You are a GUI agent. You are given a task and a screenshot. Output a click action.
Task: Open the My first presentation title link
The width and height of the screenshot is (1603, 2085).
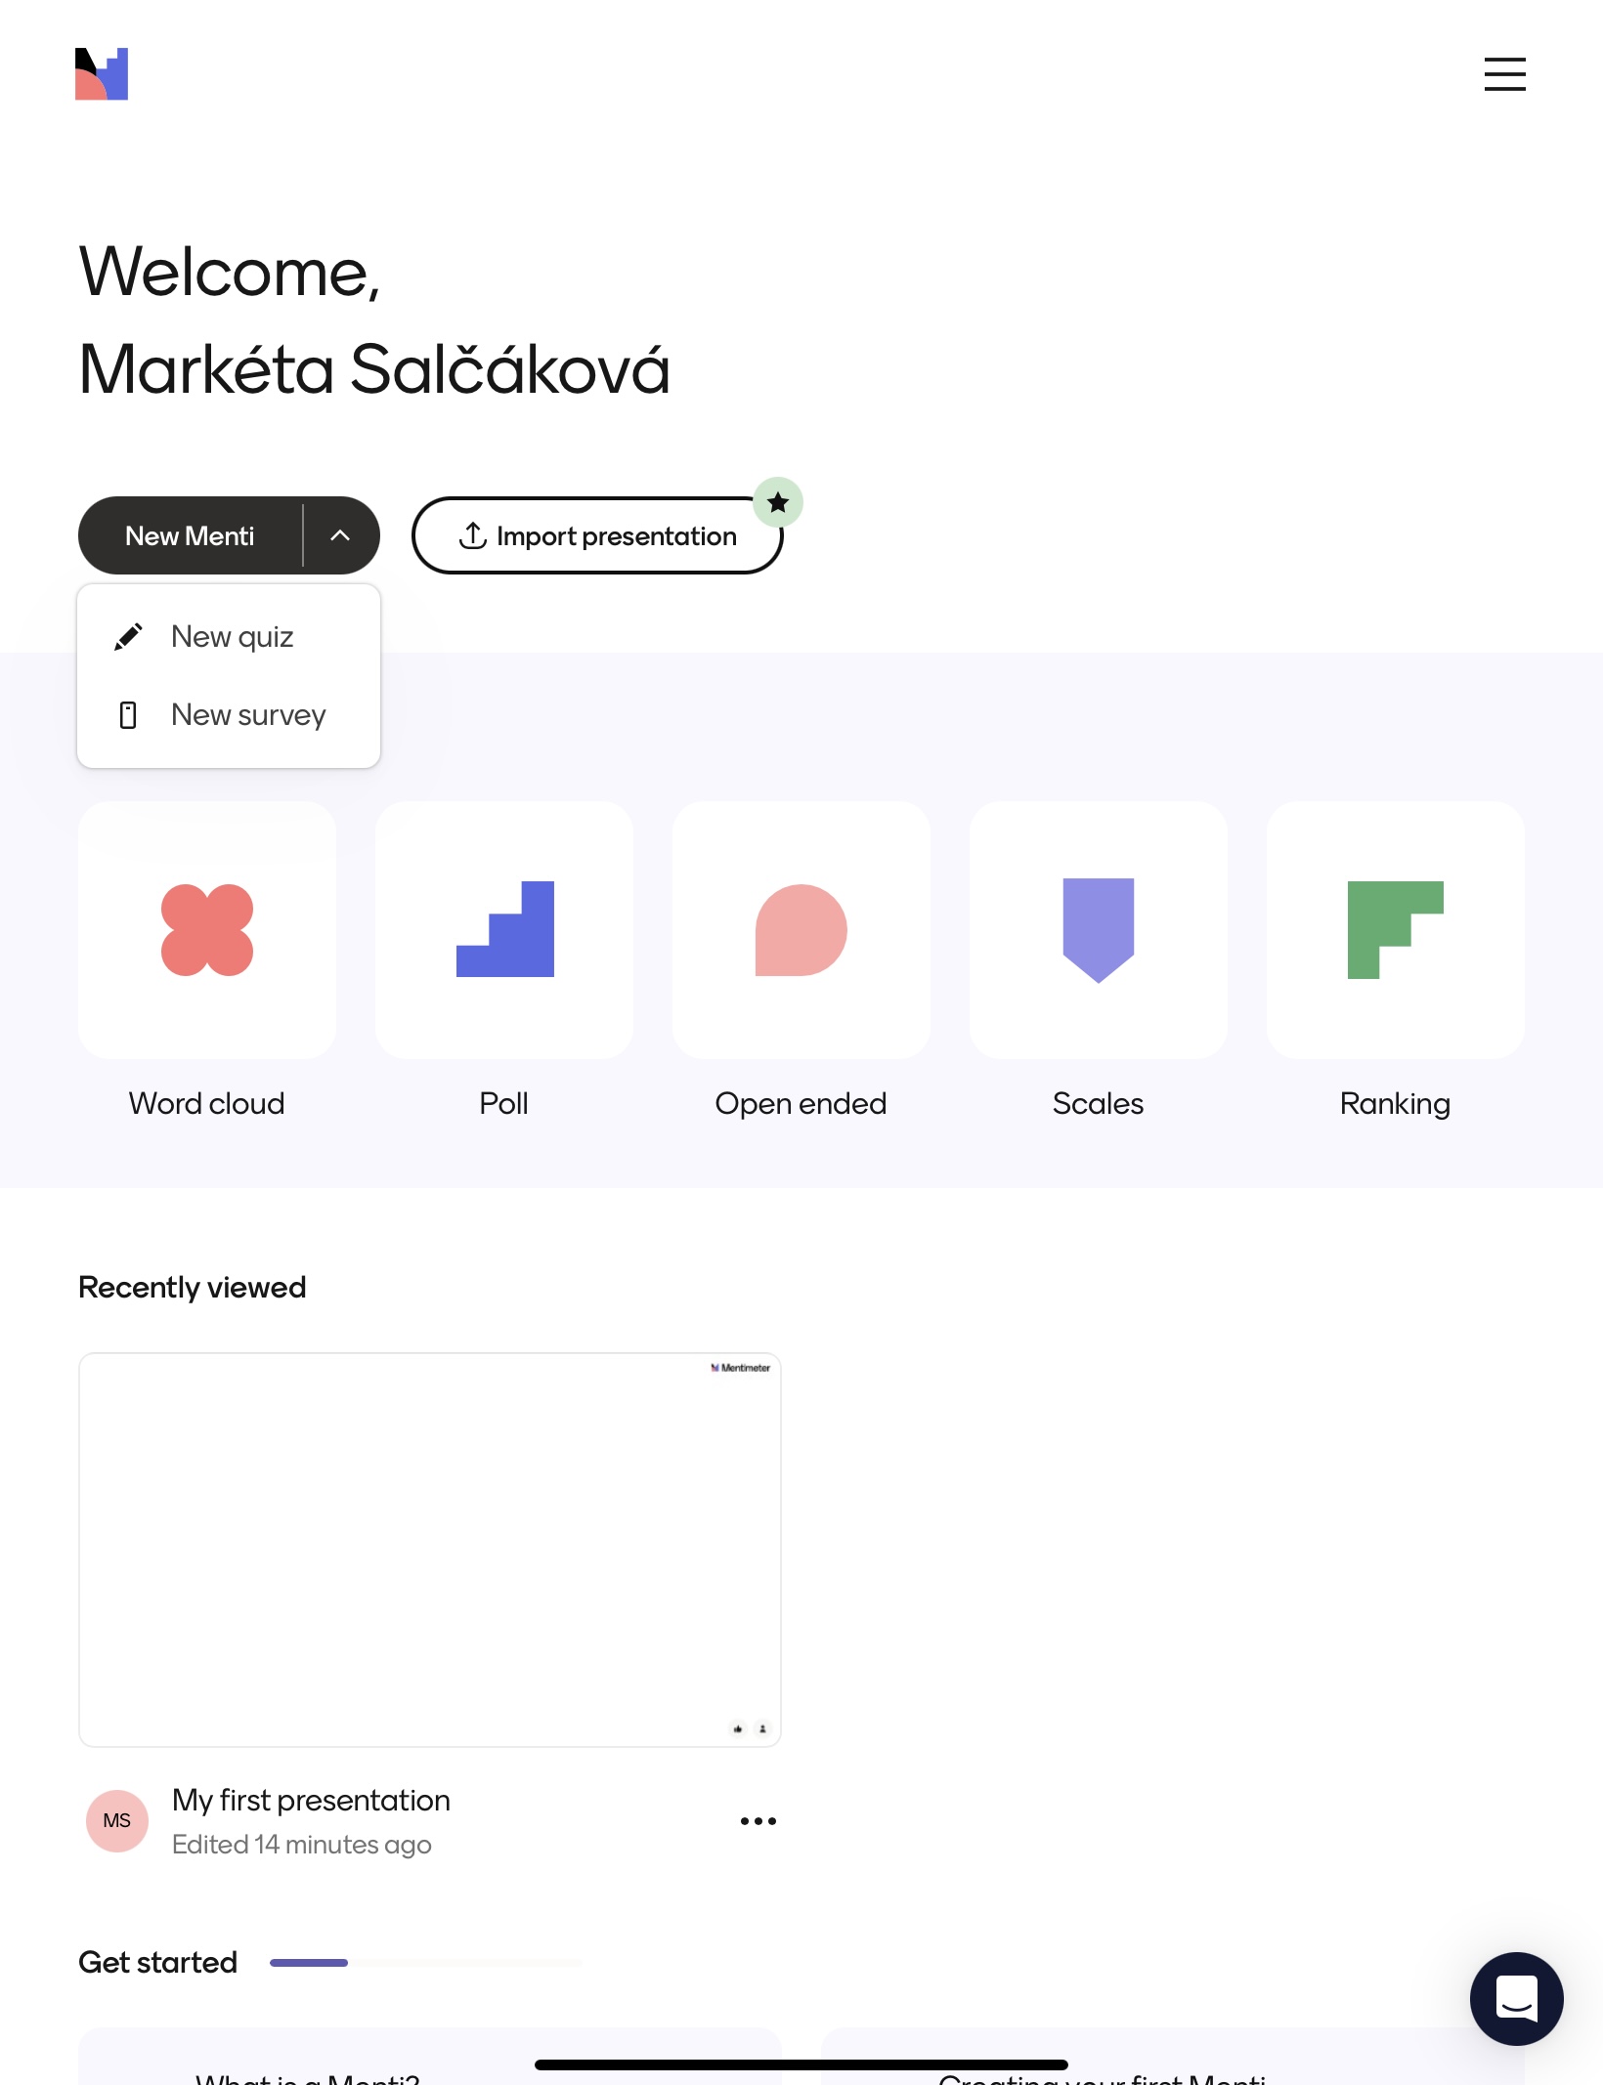(x=311, y=1800)
